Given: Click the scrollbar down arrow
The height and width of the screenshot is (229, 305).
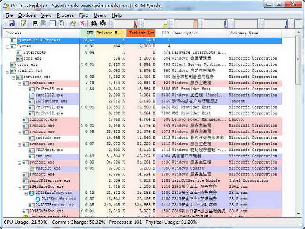Looking at the screenshot, I should point(298,214).
